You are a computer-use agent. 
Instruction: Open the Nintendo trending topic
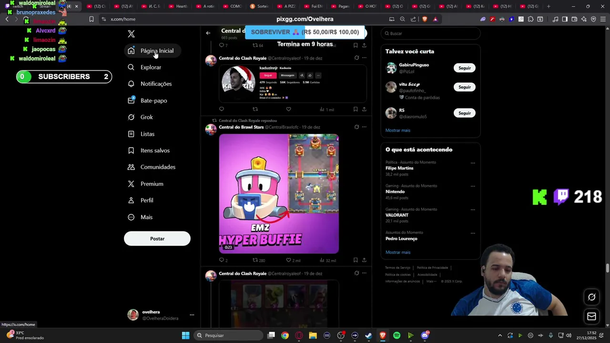coord(395,192)
